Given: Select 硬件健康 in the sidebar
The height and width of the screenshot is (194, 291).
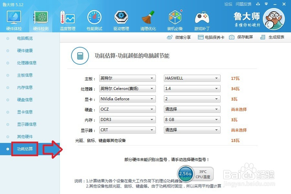Looking at the screenshot, I should pyautogui.click(x=25, y=51).
